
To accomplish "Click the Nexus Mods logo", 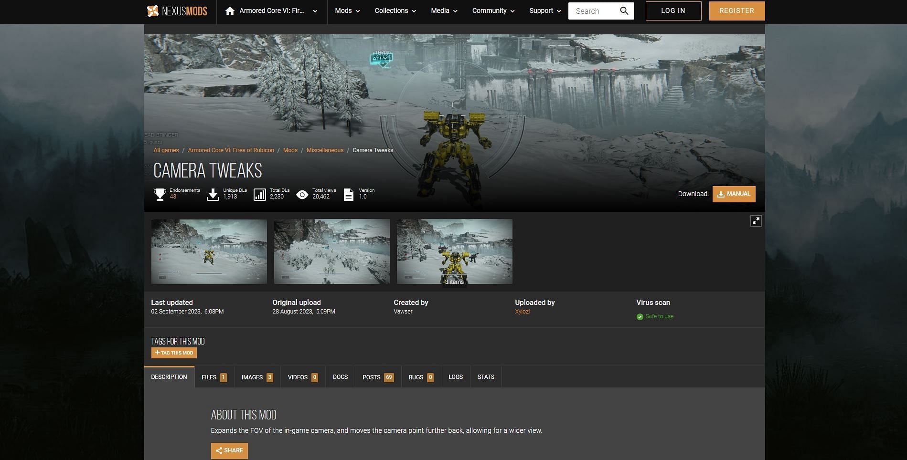I will click(177, 11).
